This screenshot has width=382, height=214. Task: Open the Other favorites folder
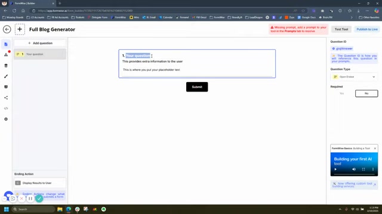[369, 17]
